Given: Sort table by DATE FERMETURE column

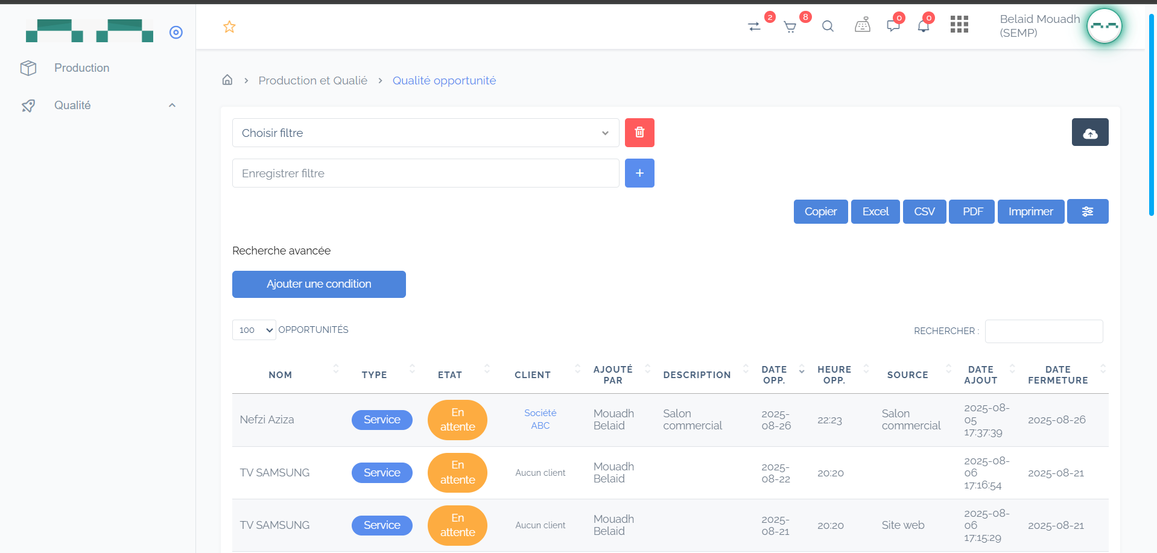Looking at the screenshot, I should coord(1058,374).
